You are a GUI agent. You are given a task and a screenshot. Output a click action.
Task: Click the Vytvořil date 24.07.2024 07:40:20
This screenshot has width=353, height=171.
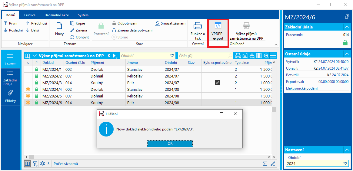tap(333, 62)
